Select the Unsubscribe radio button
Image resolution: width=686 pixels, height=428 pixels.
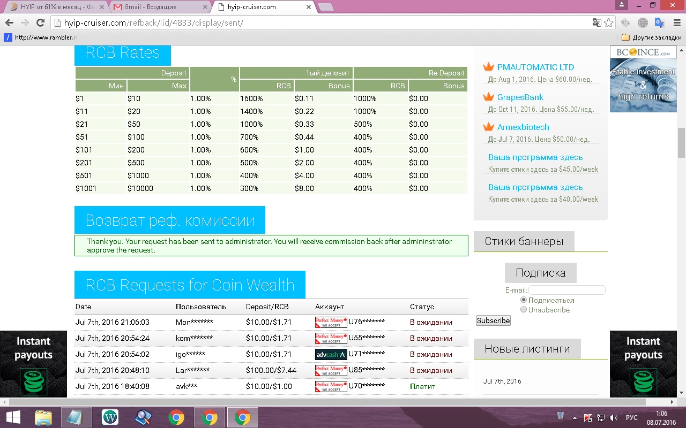click(524, 310)
